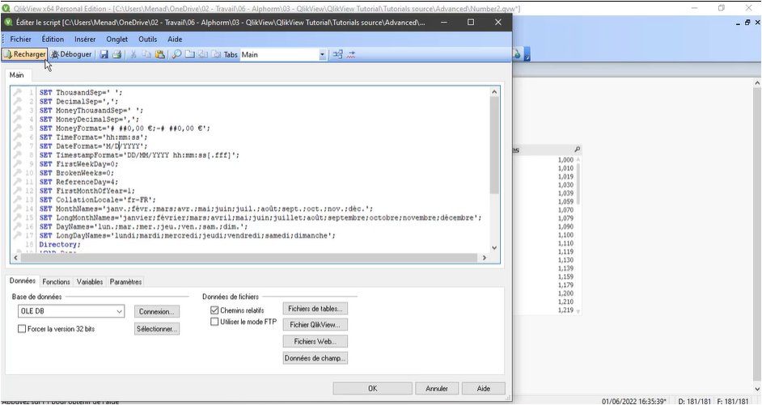The width and height of the screenshot is (762, 405).
Task: Click the OK button
Action: 373,389
